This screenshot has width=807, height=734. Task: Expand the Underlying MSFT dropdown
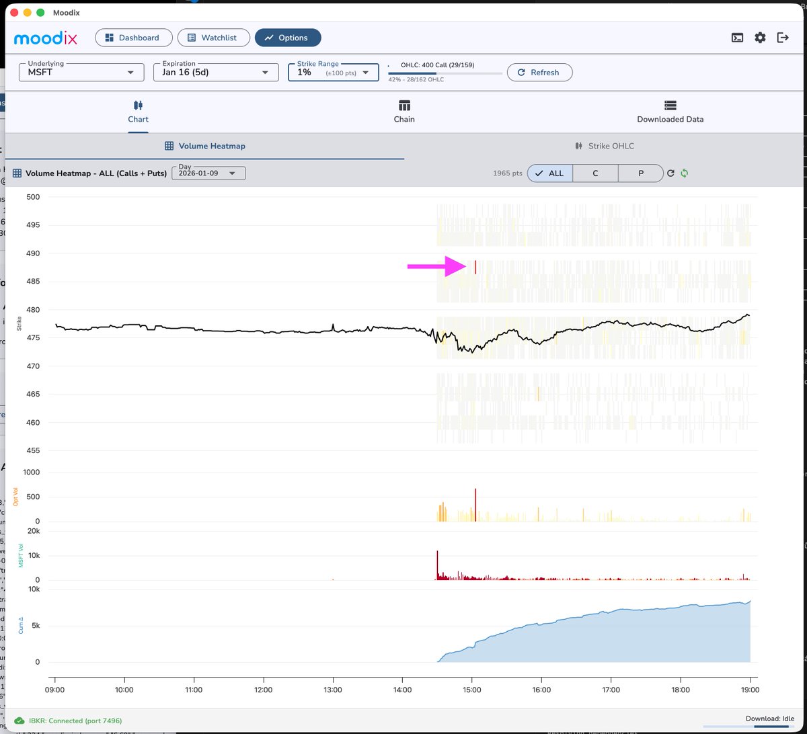click(x=81, y=72)
